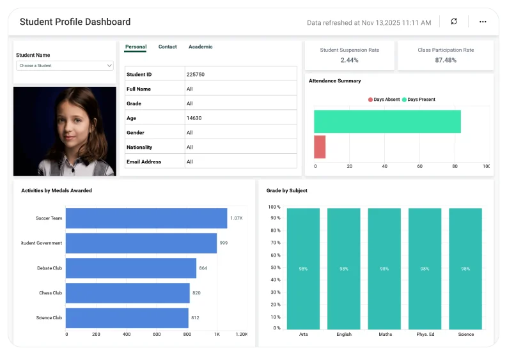Click the Debate Club medals bar
This screenshot has height=355, width=507.
click(x=131, y=268)
